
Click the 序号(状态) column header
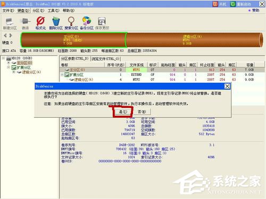point(115,65)
